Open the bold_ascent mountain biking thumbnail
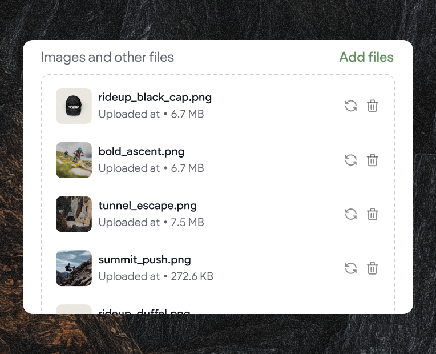 point(74,160)
